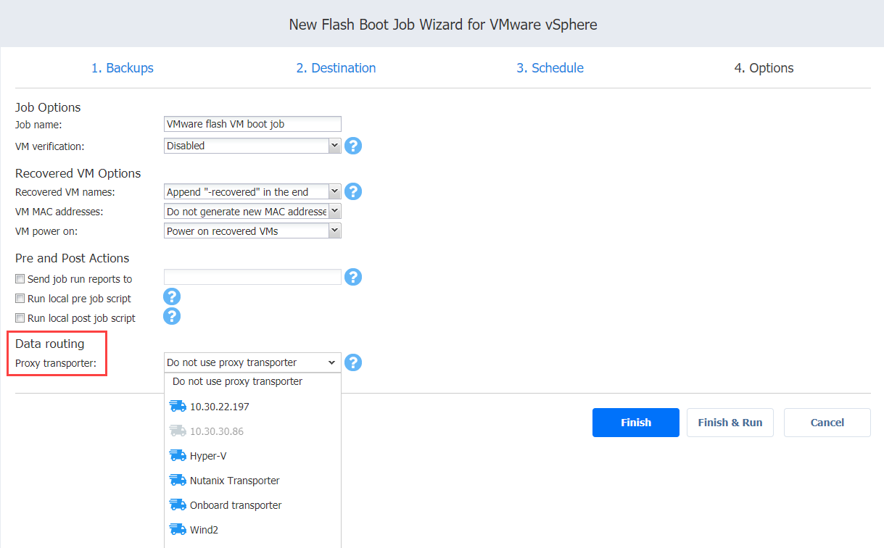Tick Run local pre job script checkbox

click(20, 298)
